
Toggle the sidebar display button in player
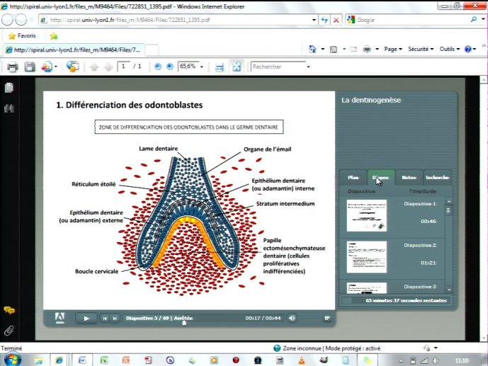[327, 318]
